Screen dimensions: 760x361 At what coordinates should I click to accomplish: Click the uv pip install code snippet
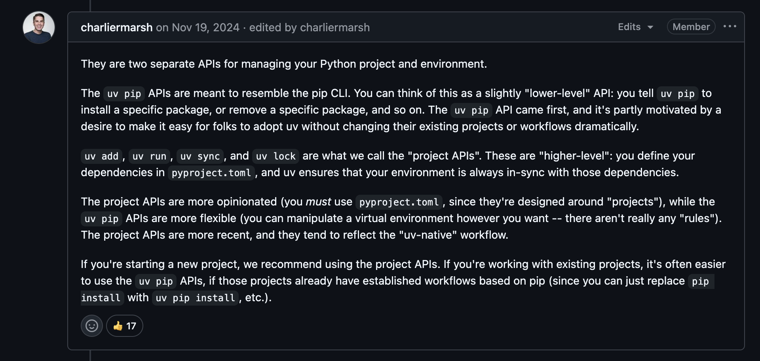pyautogui.click(x=195, y=298)
